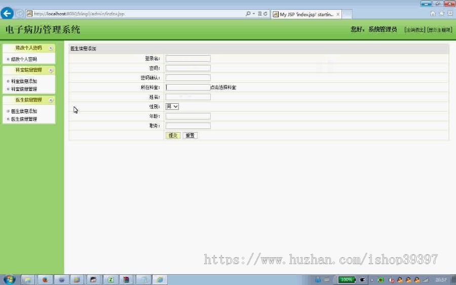Click the compatibility view icon
Image resolution: width=456 pixels, height=285 pixels.
click(260, 14)
